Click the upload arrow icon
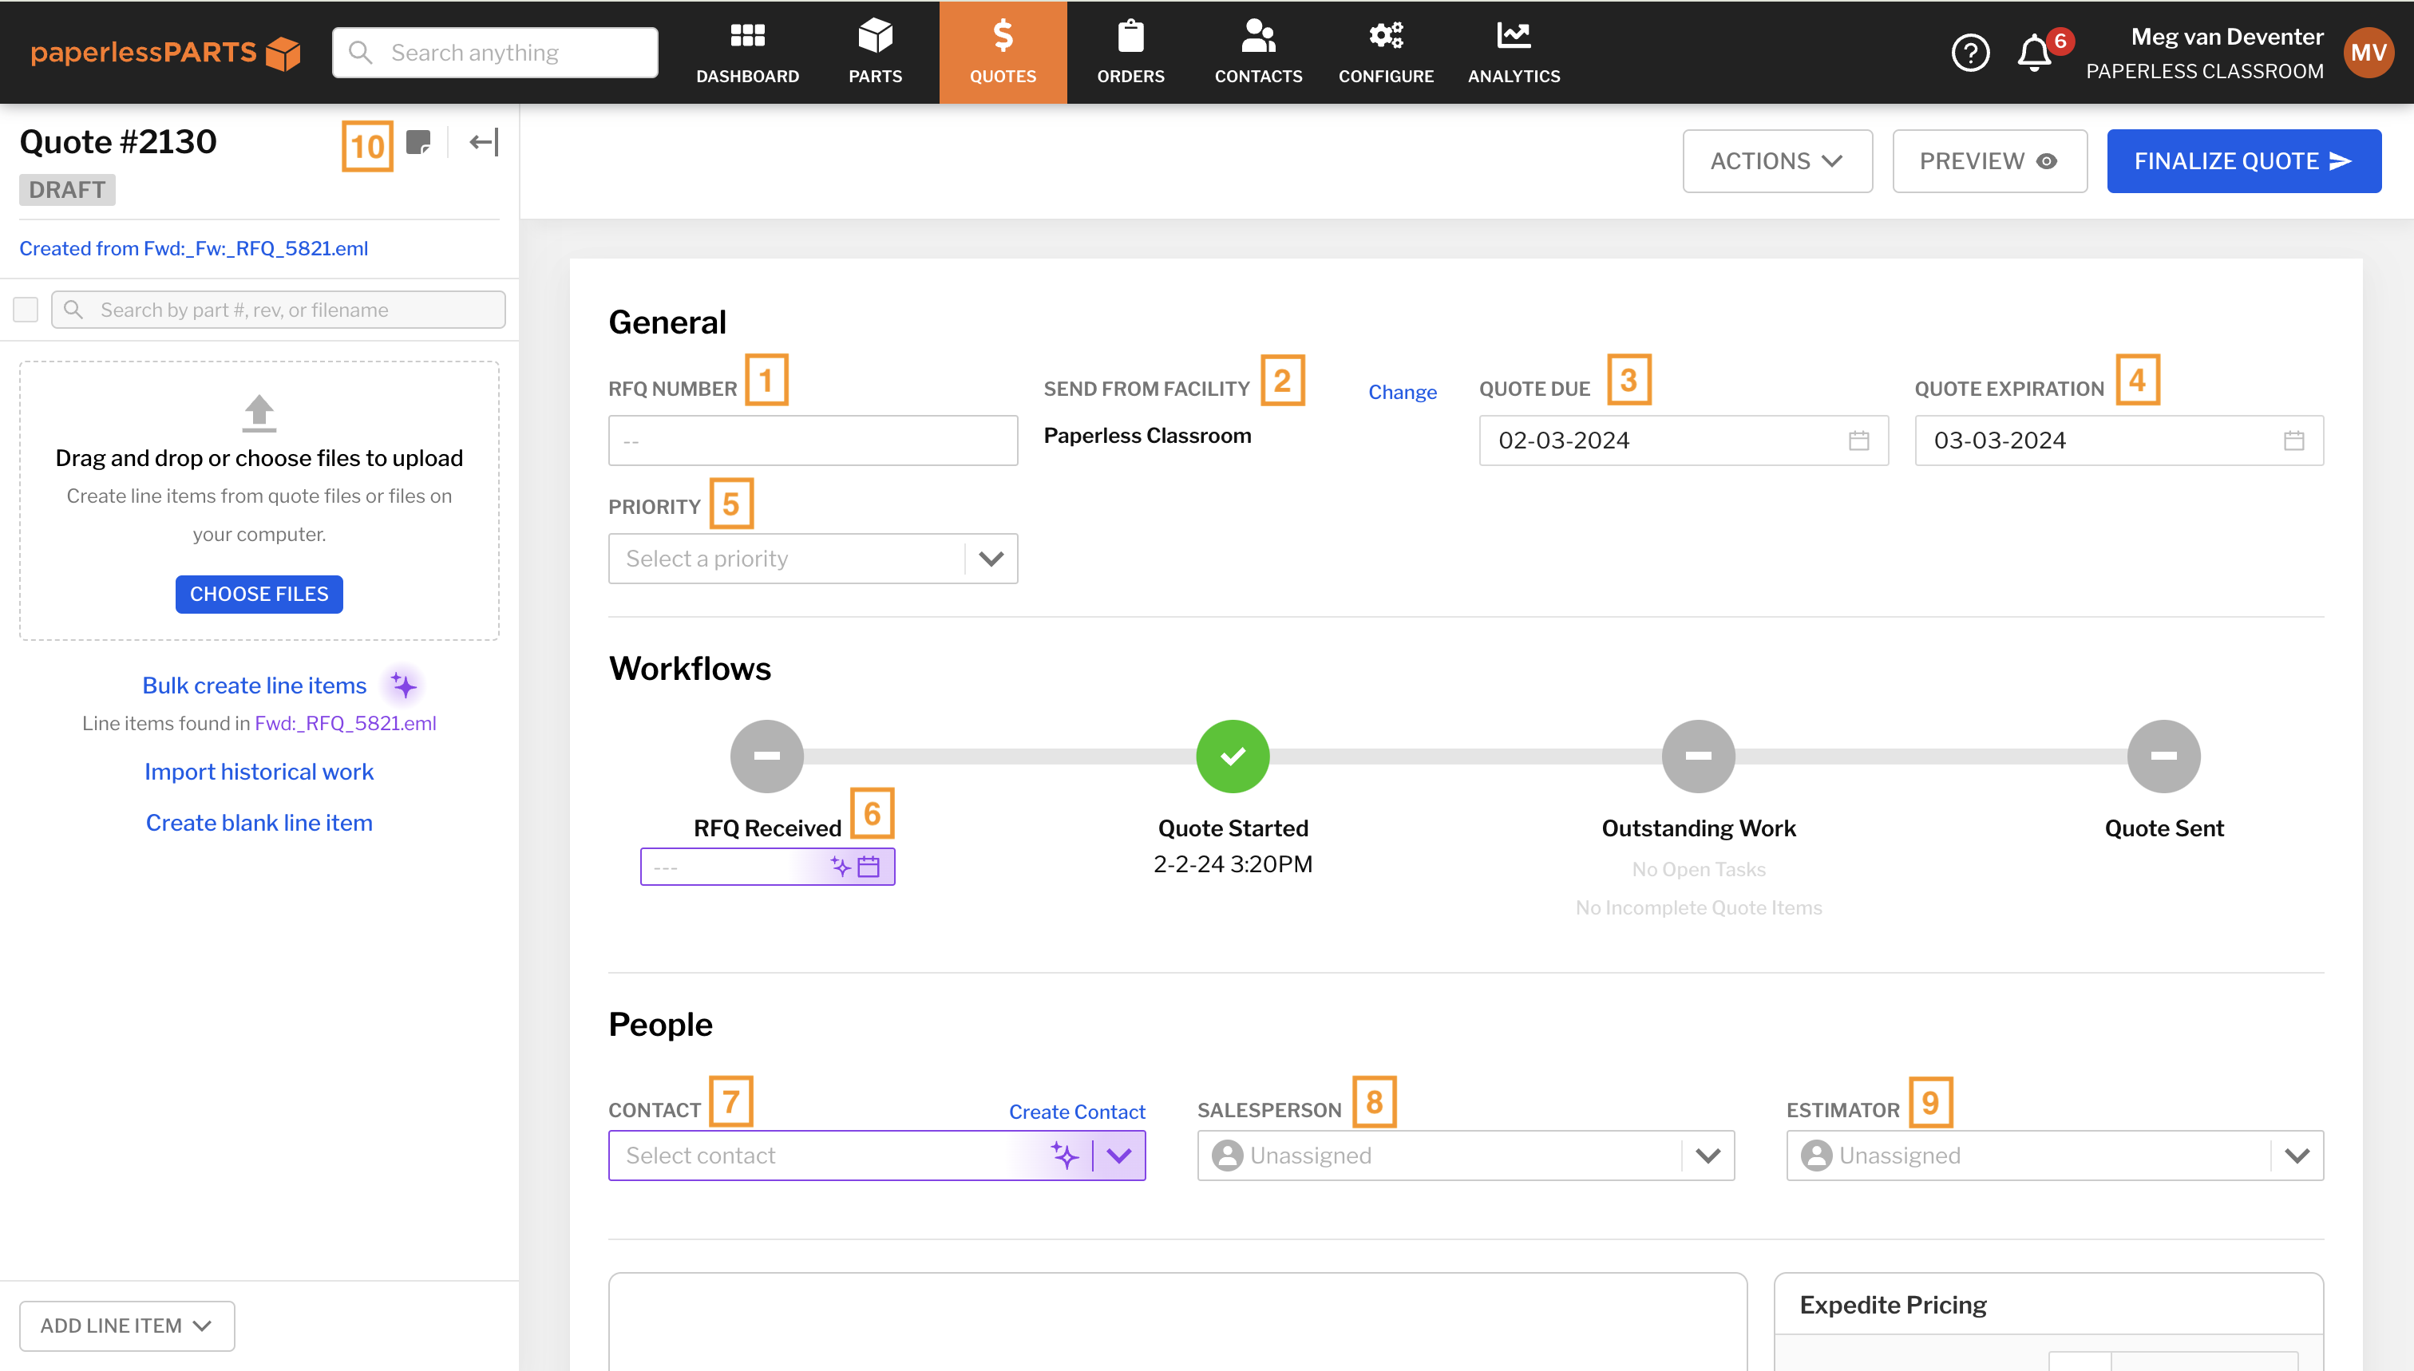2414x1371 pixels. coord(259,413)
